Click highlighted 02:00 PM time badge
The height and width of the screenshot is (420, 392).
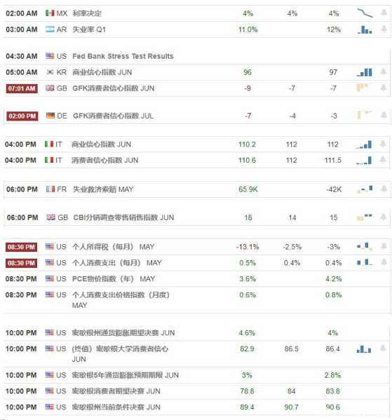22,116
